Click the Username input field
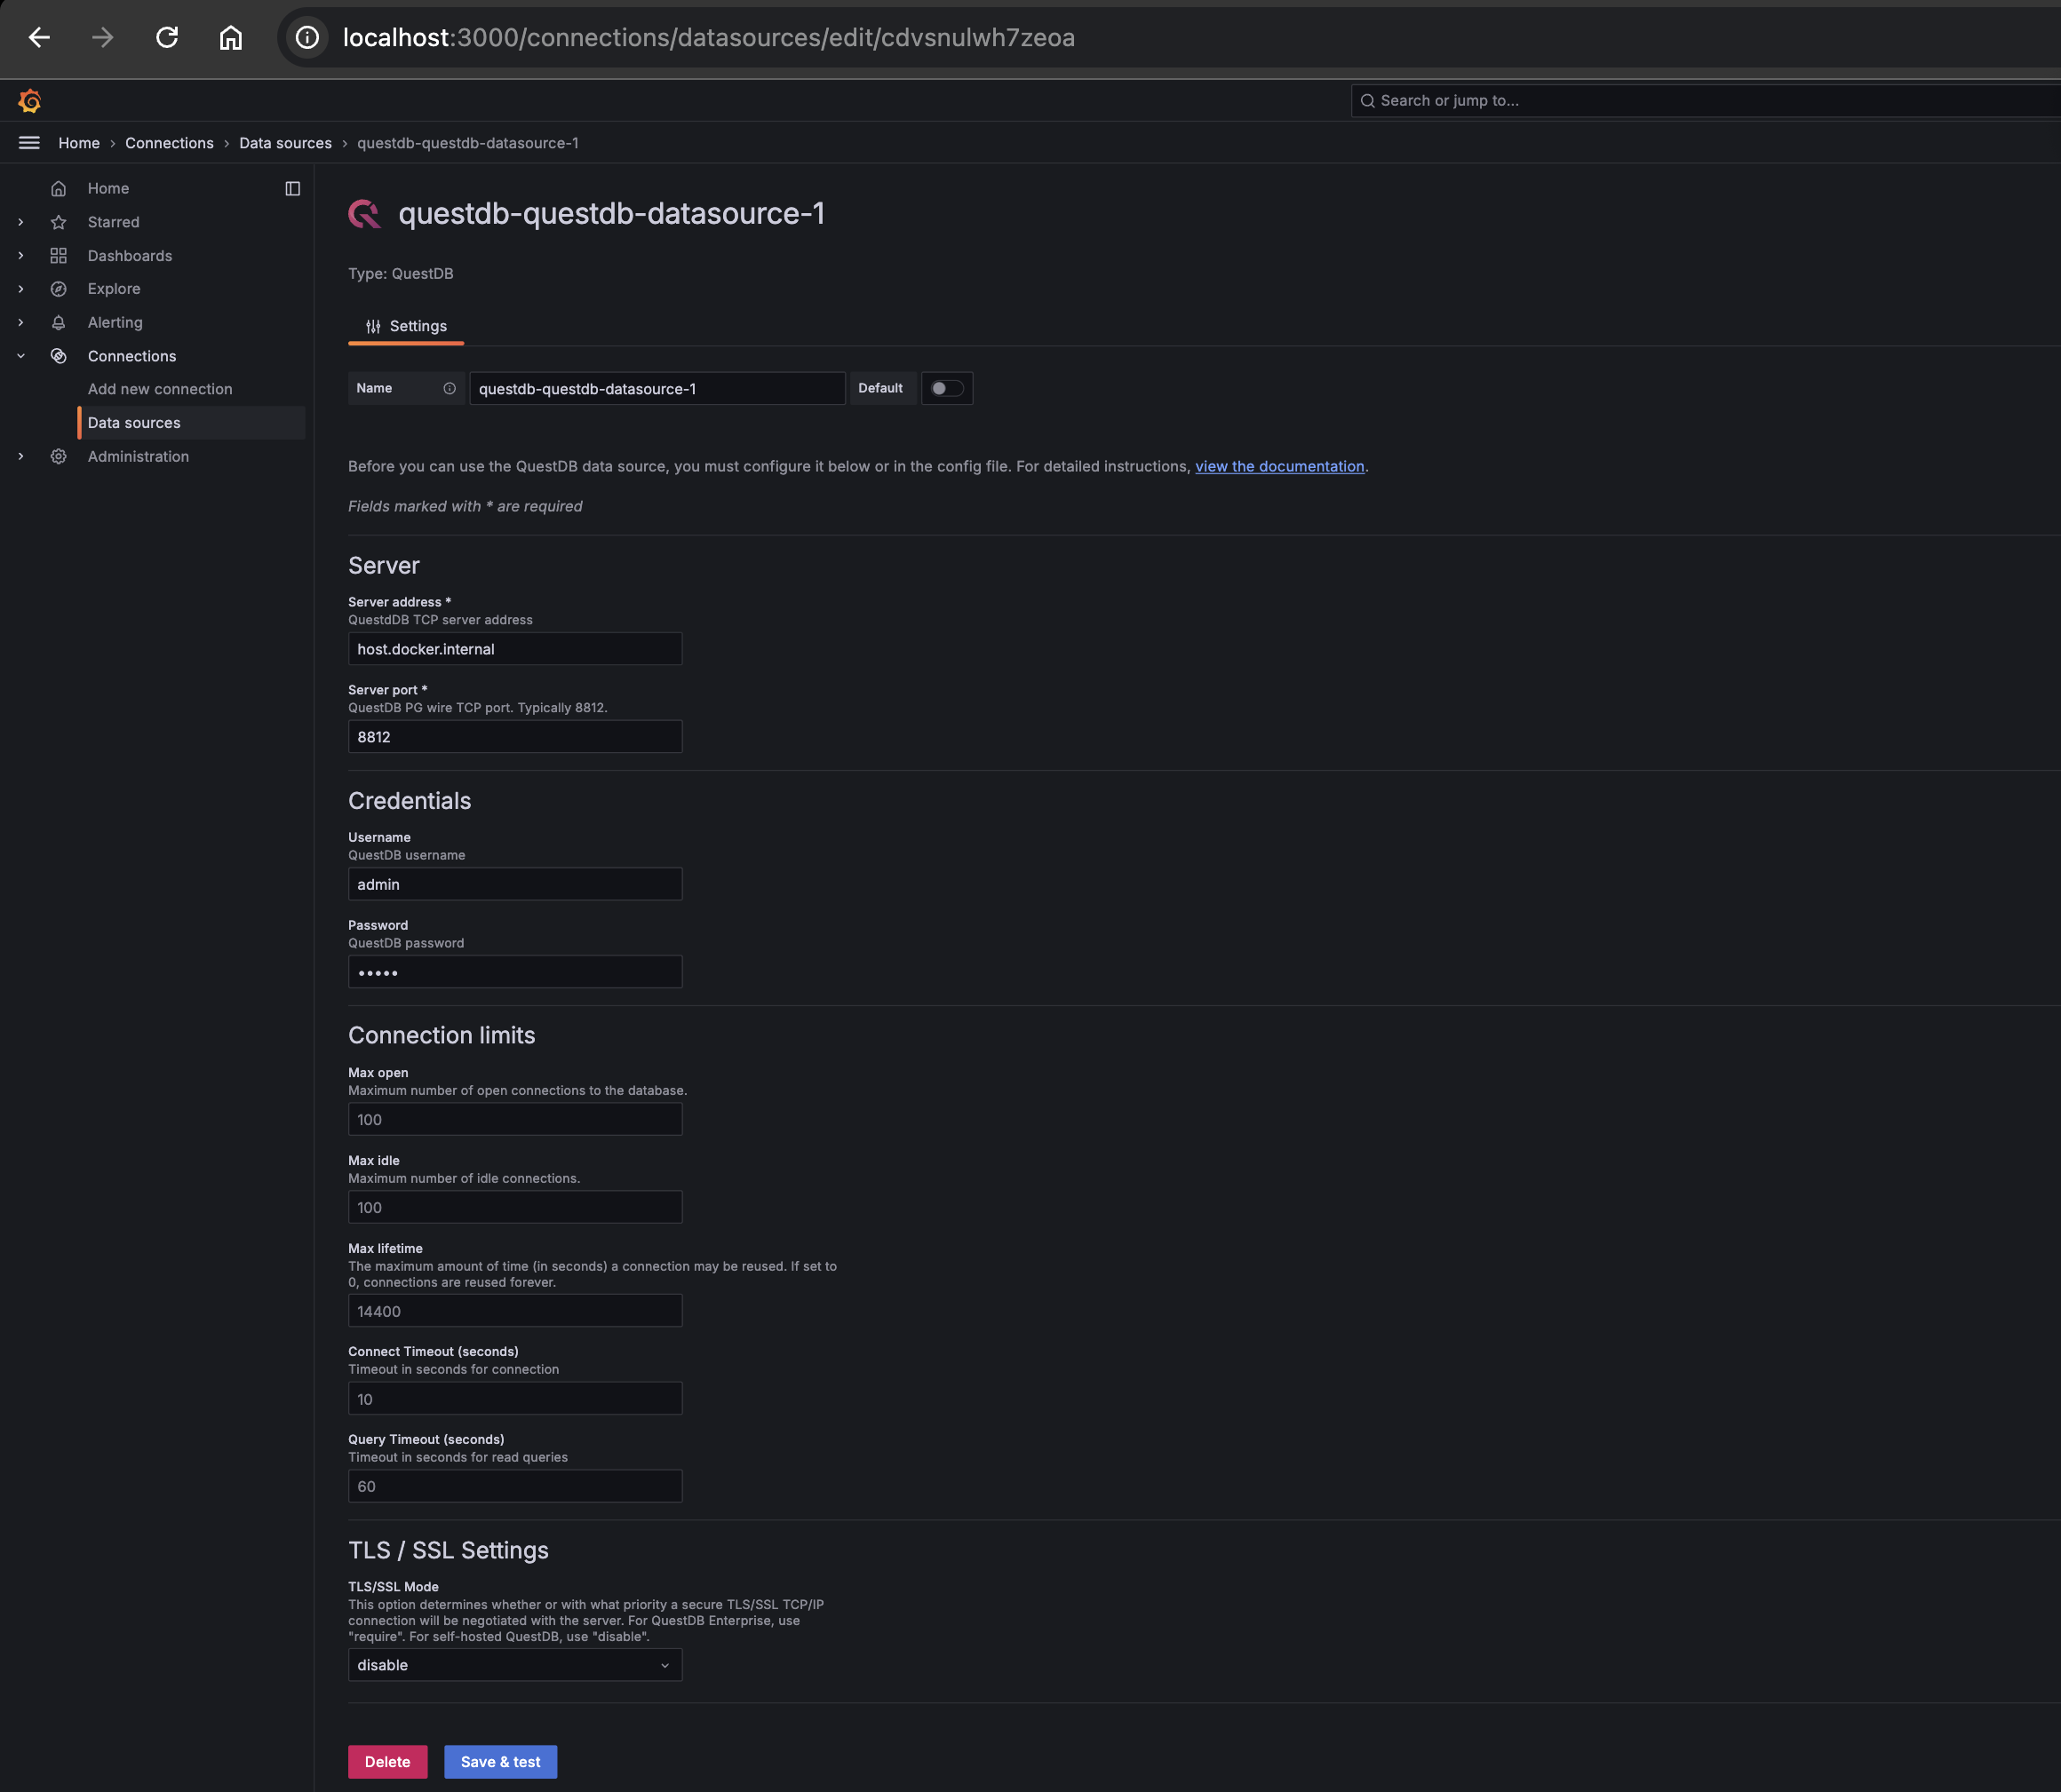This screenshot has width=2061, height=1792. pos(515,884)
